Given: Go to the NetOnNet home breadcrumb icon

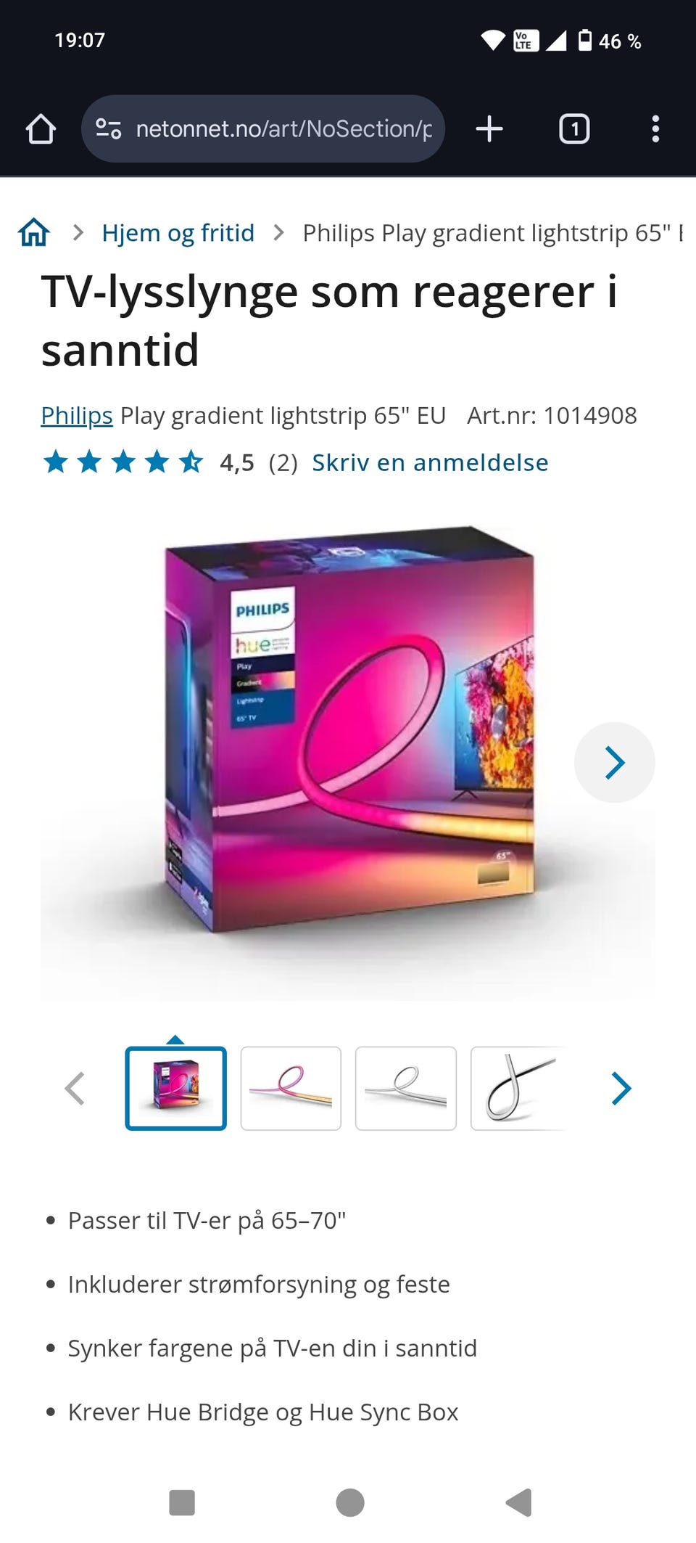Looking at the screenshot, I should (34, 233).
